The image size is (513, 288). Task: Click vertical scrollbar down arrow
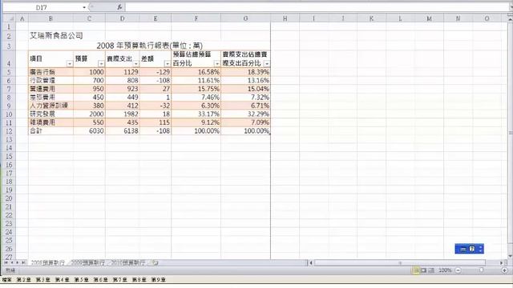(511, 257)
